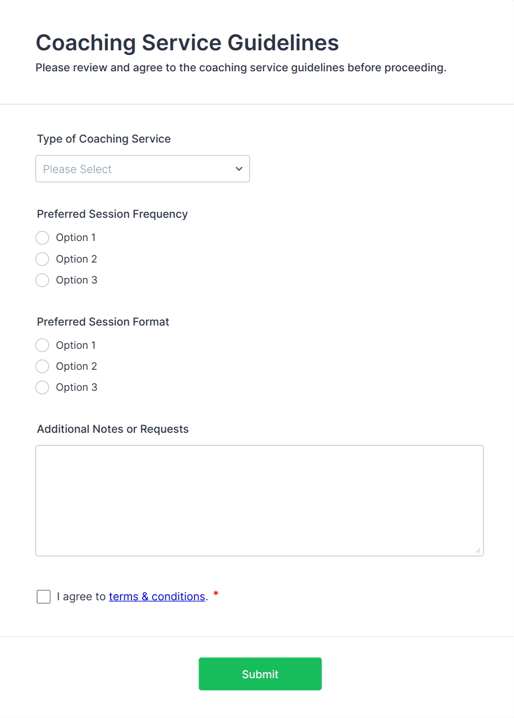Click the Please Select placeholder text
This screenshot has width=514, height=718.
click(77, 169)
